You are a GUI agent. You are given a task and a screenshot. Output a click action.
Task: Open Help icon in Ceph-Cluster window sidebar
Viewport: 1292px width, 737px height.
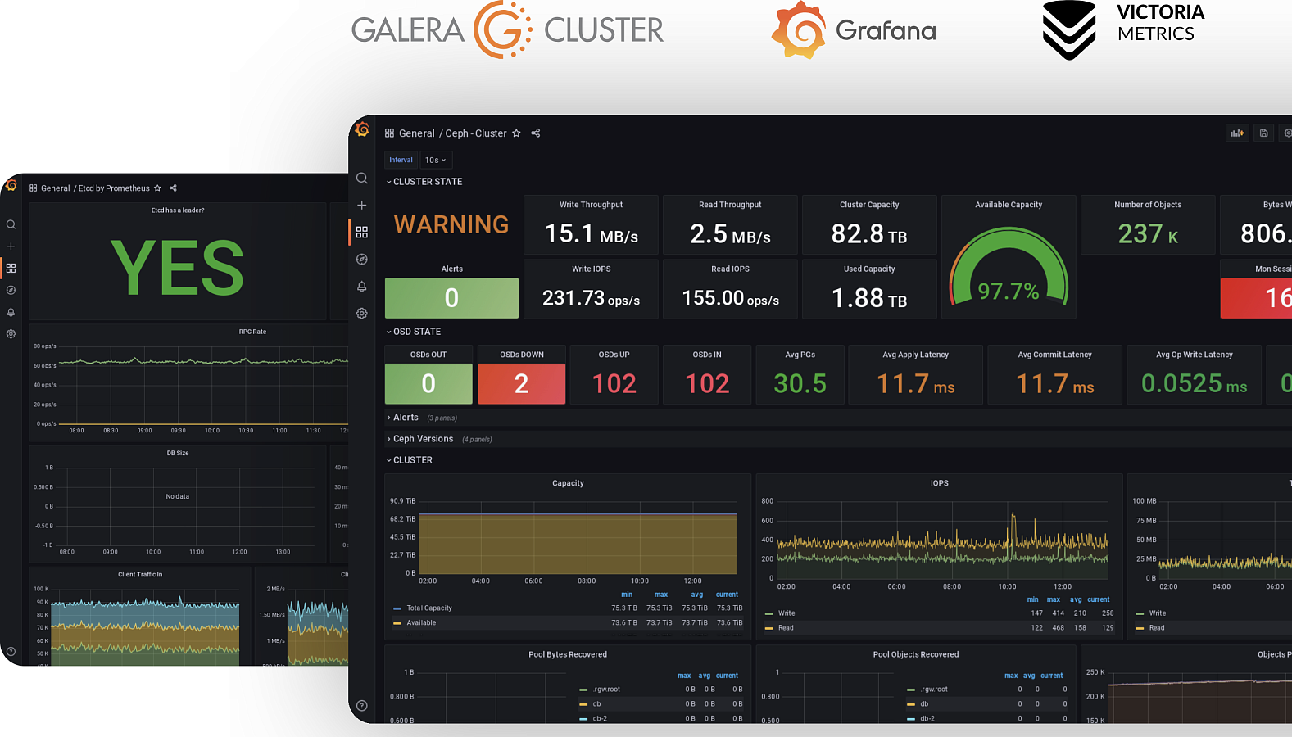[362, 706]
